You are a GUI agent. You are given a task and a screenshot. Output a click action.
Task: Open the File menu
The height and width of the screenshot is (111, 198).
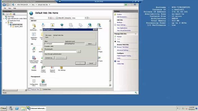click(5, 8)
